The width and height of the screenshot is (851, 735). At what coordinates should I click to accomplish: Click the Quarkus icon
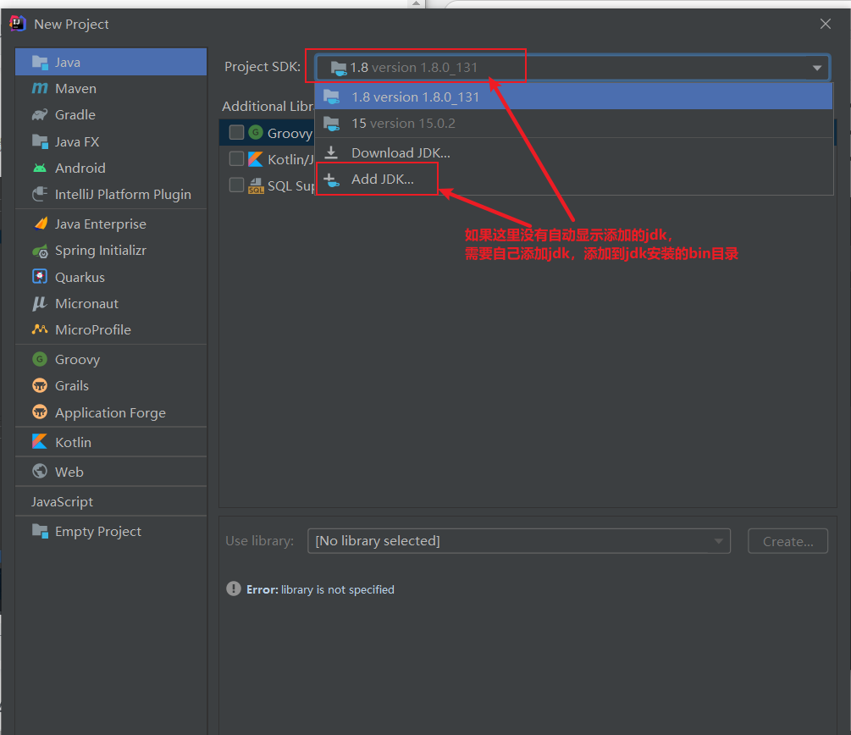40,277
